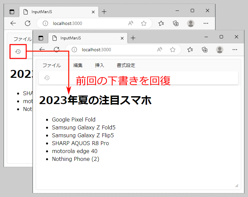Open new tab in back window
The height and width of the screenshot is (197, 248).
[104, 12]
